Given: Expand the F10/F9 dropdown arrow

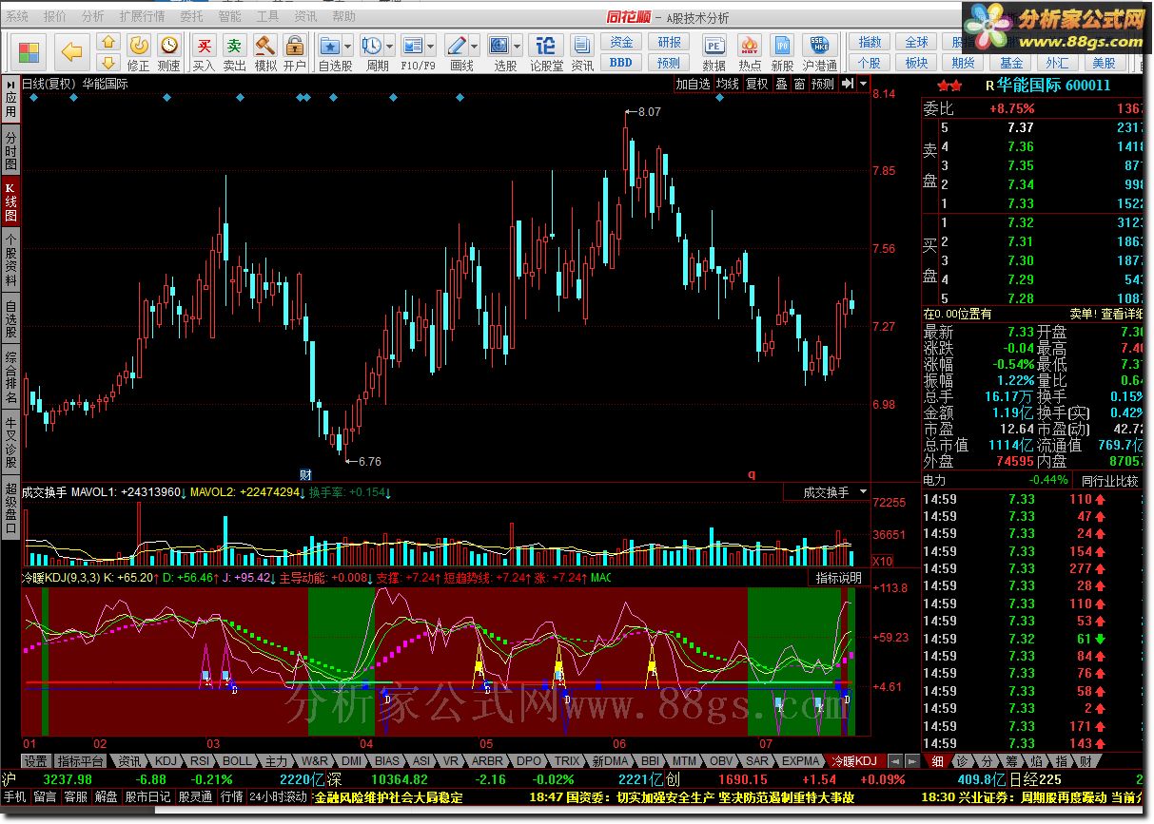Looking at the screenshot, I should [432, 45].
